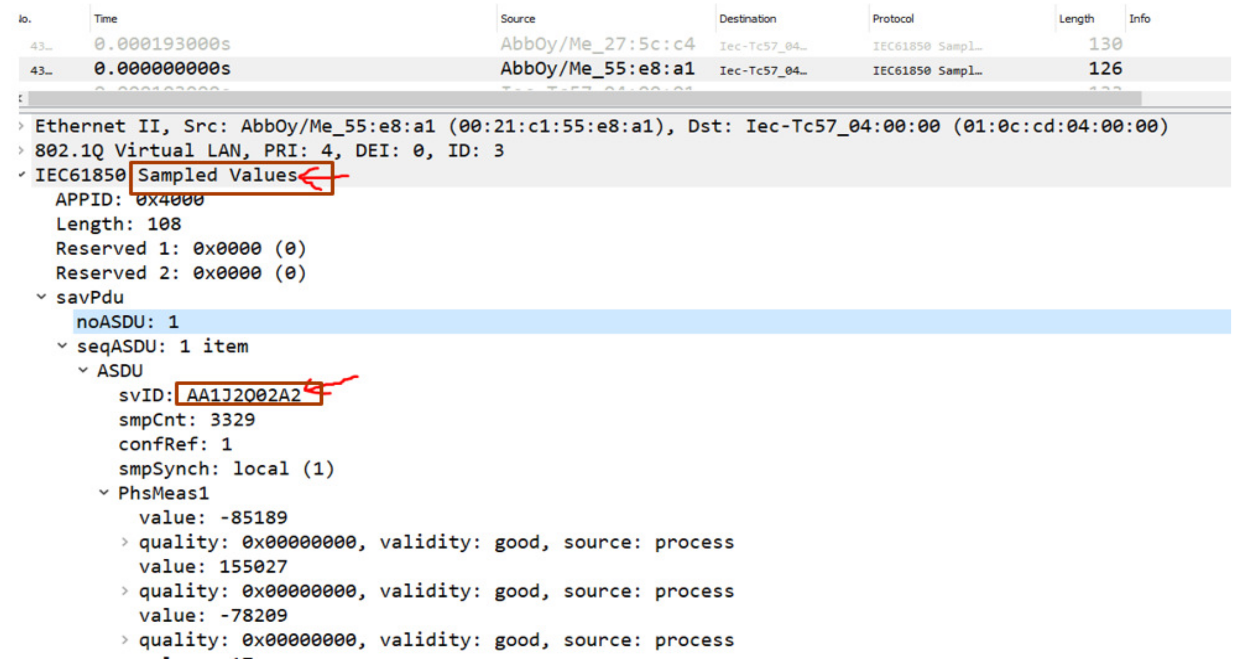Sort by Length column header
The width and height of the screenshot is (1244, 672).
pyautogui.click(x=1076, y=19)
